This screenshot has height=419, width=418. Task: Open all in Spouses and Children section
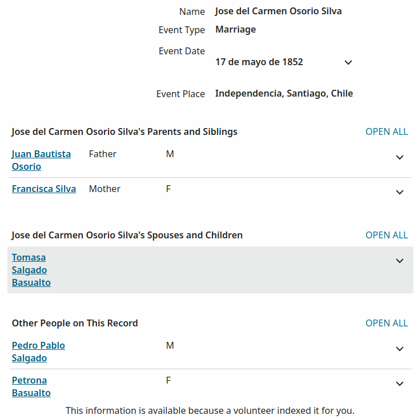387,235
